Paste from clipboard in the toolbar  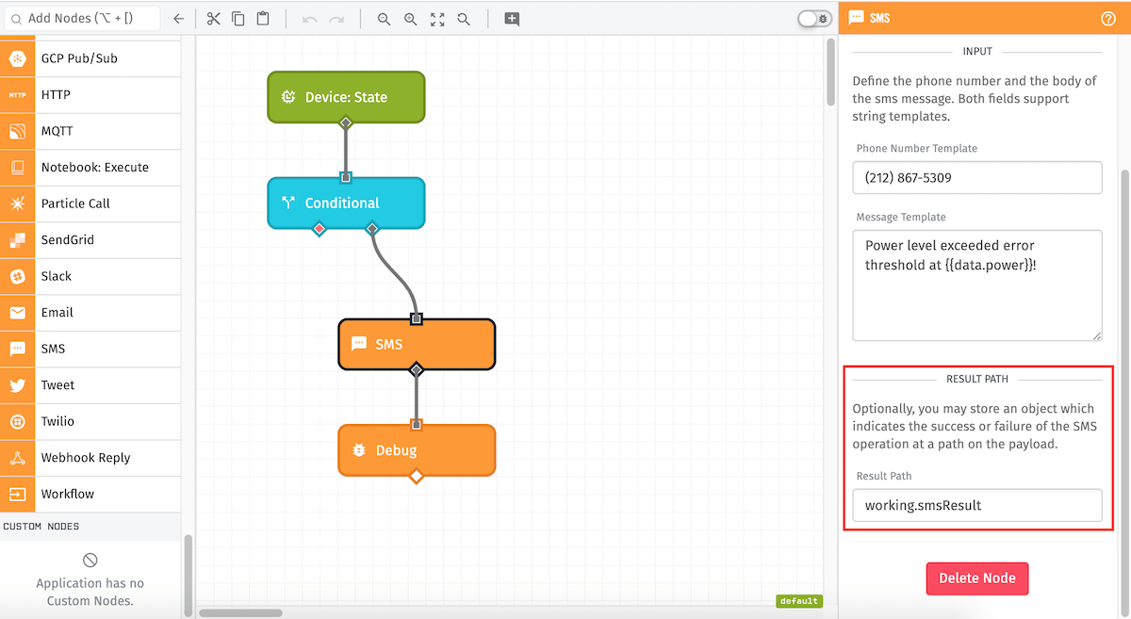coord(263,19)
